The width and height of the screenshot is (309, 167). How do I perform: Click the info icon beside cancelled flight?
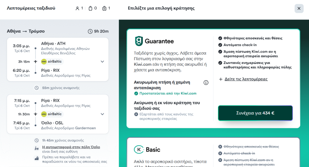206,83
